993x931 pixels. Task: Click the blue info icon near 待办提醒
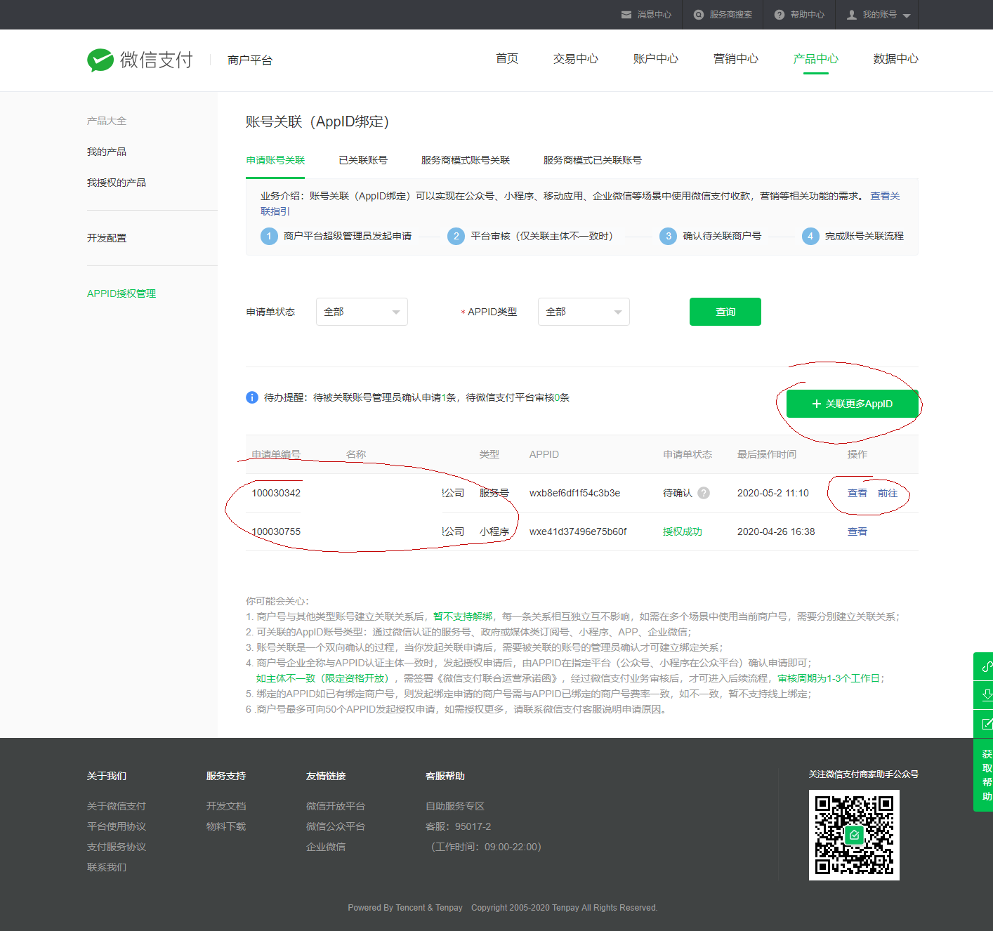pyautogui.click(x=252, y=397)
